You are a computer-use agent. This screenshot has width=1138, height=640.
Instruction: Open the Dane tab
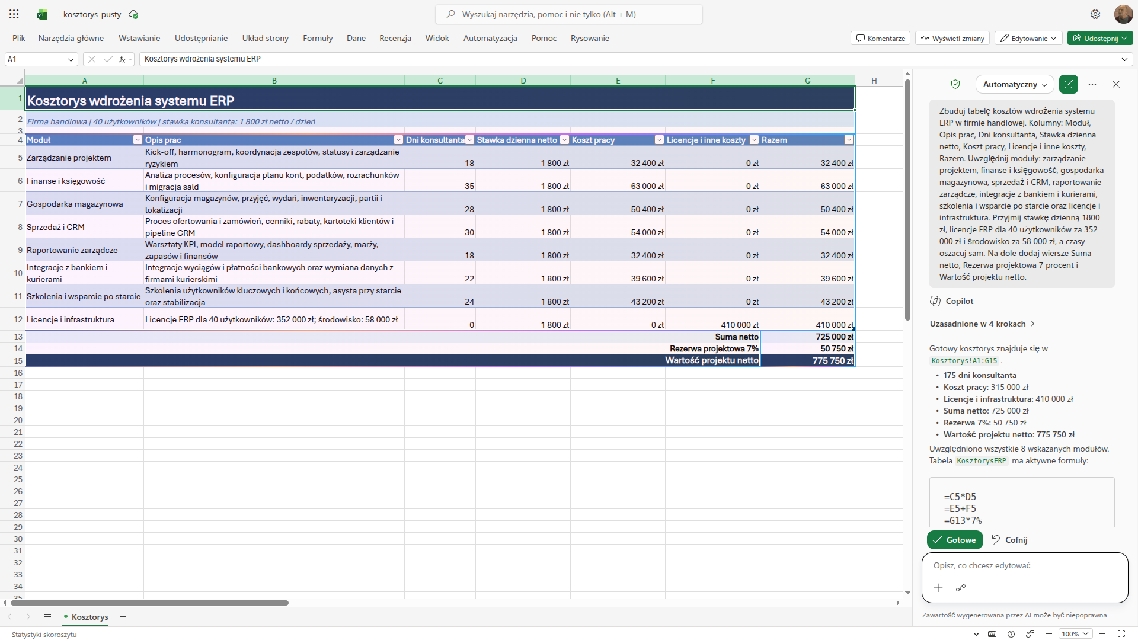356,38
